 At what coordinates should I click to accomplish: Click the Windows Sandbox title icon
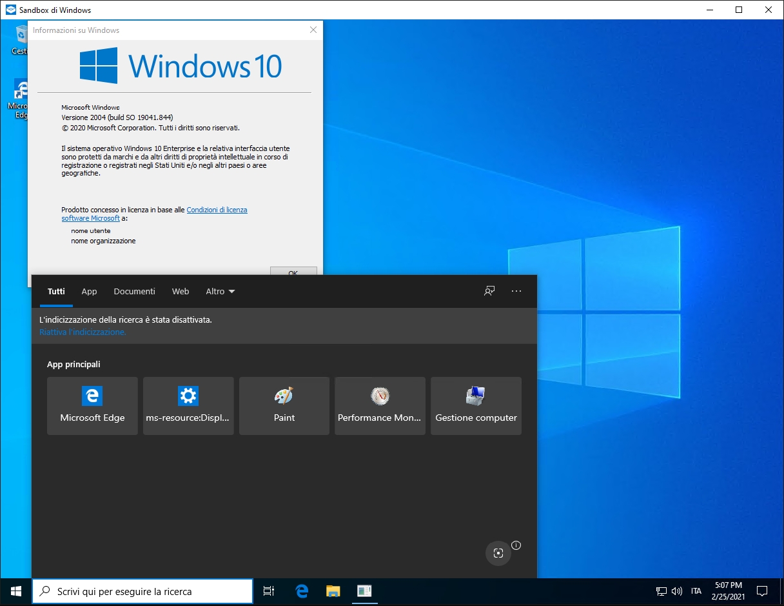[x=11, y=10]
